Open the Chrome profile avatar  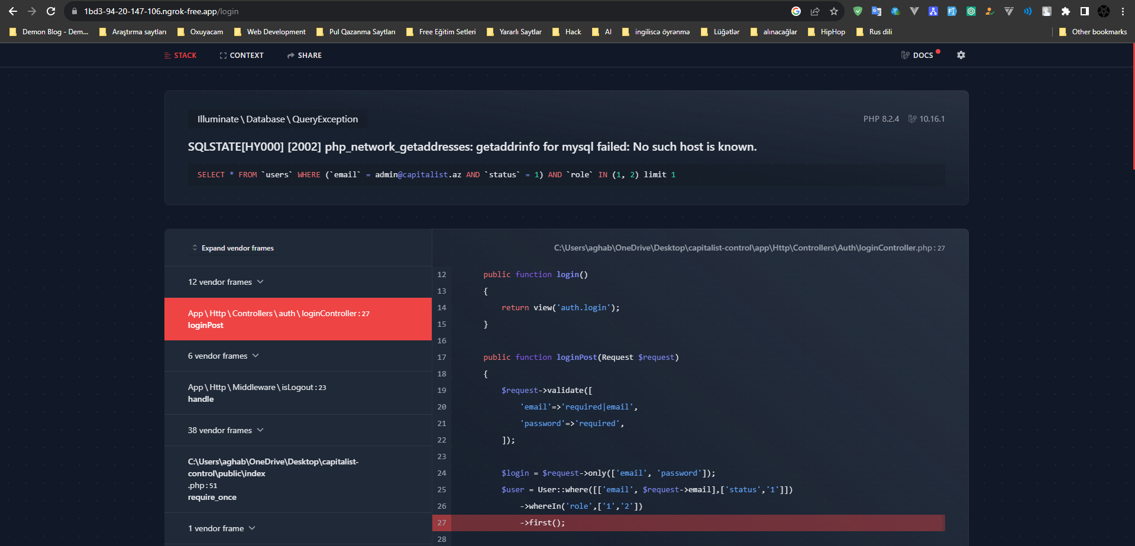point(1104,11)
